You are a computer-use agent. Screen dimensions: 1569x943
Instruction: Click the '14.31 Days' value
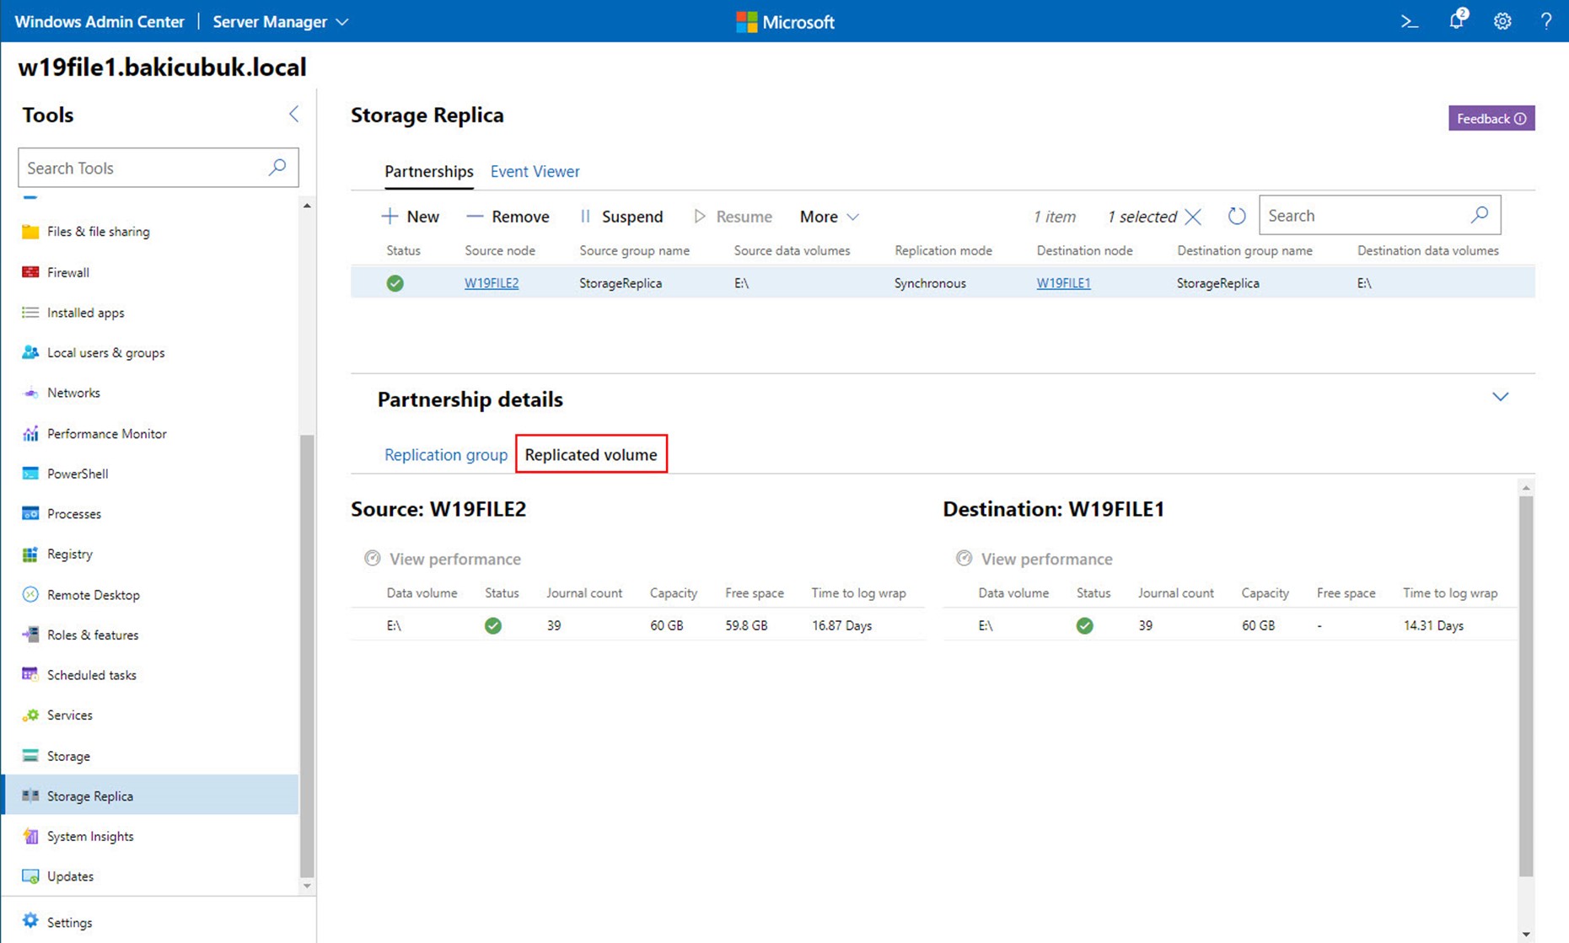pyautogui.click(x=1433, y=625)
